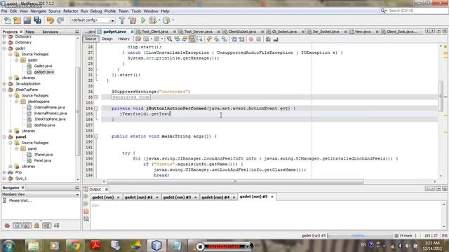
Task: Click the Undo arrow icon
Action: click(50, 20)
